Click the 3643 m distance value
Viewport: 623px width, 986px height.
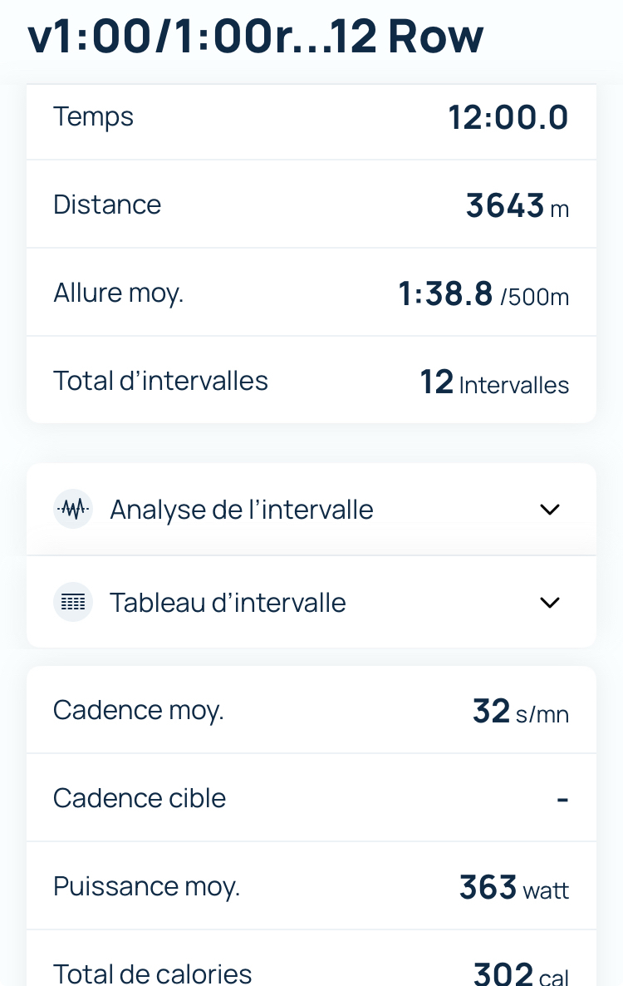[x=517, y=205]
